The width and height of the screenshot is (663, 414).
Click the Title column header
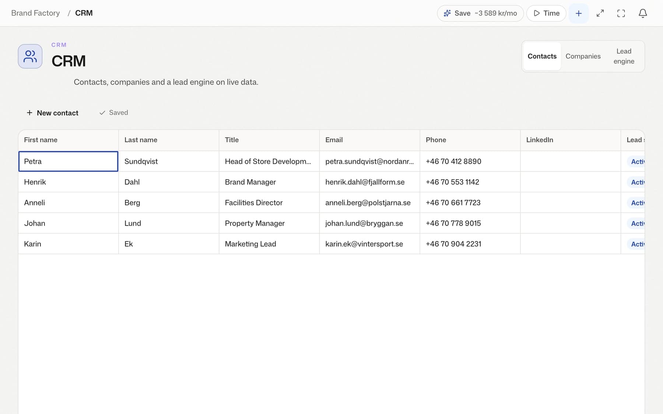[269, 140]
